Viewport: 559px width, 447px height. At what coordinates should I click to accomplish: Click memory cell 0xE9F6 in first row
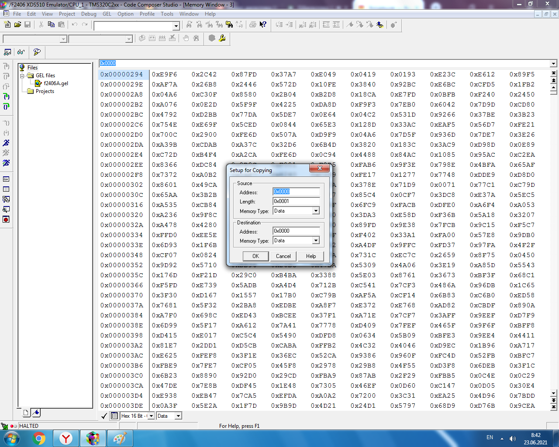pos(165,74)
